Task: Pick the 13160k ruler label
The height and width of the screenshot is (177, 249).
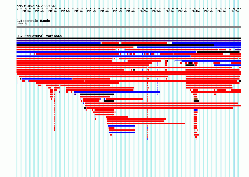Action: tap(91, 11)
